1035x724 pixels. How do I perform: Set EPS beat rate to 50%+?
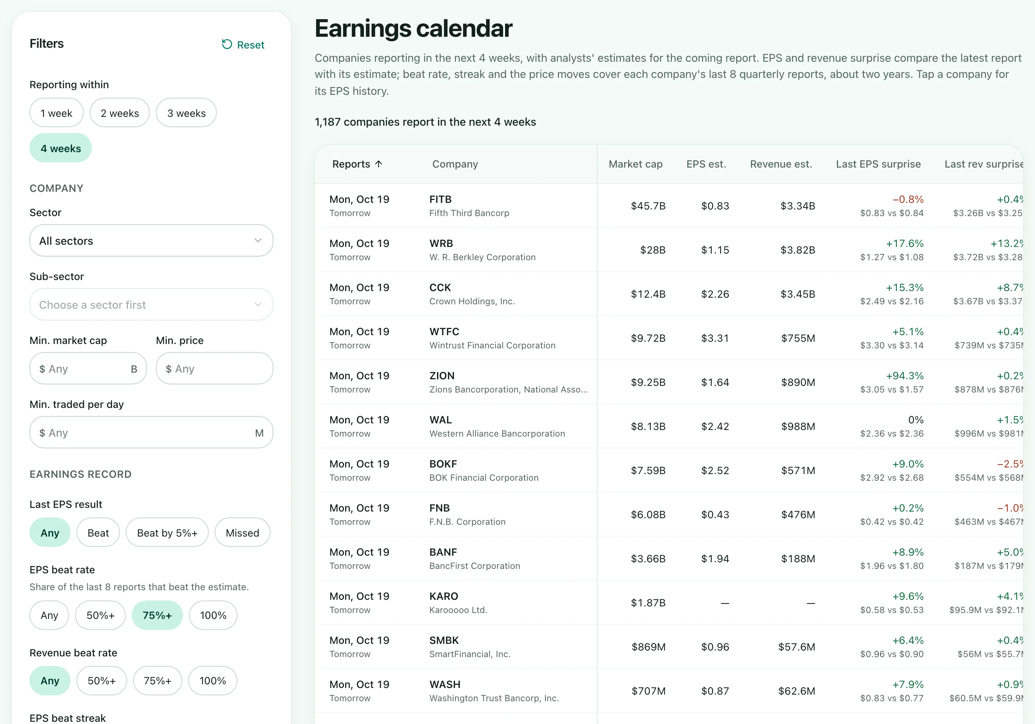point(101,615)
